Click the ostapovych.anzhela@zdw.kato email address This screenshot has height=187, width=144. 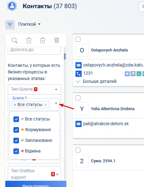tap(113, 65)
